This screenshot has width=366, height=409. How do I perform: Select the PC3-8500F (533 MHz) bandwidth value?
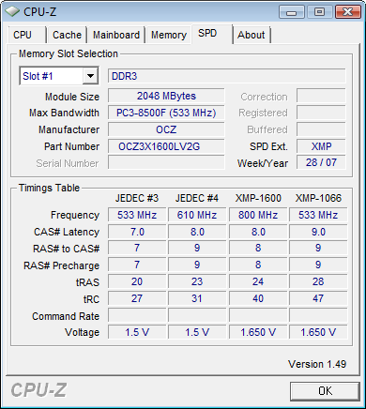point(166,113)
